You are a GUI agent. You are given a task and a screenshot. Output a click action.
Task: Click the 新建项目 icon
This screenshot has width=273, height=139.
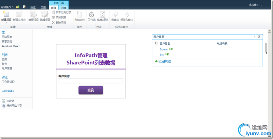click(6, 14)
